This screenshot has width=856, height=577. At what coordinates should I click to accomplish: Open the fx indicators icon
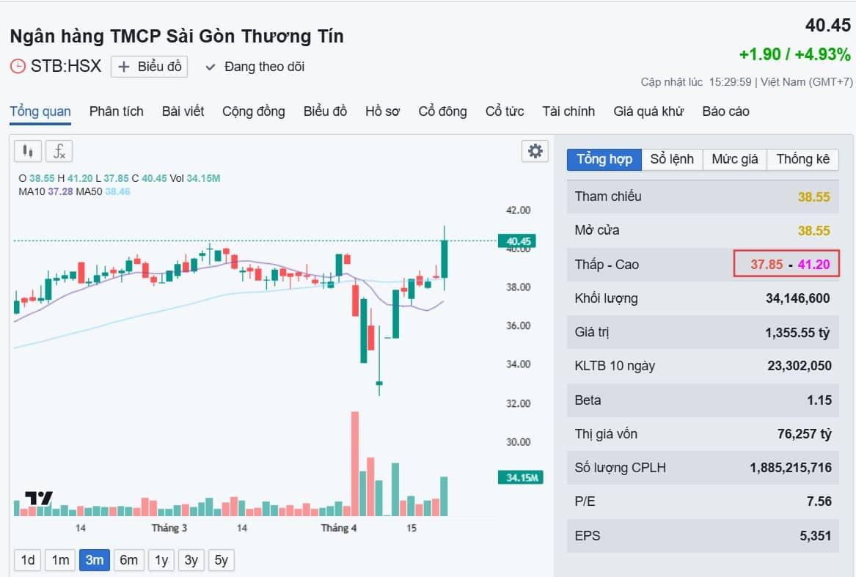click(x=59, y=151)
